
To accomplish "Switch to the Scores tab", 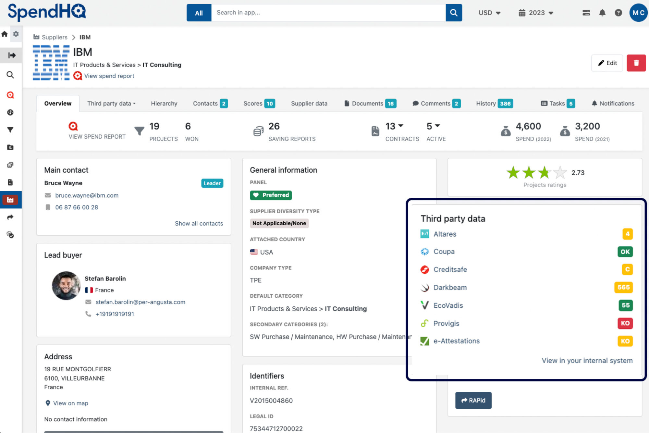I will pos(253,103).
